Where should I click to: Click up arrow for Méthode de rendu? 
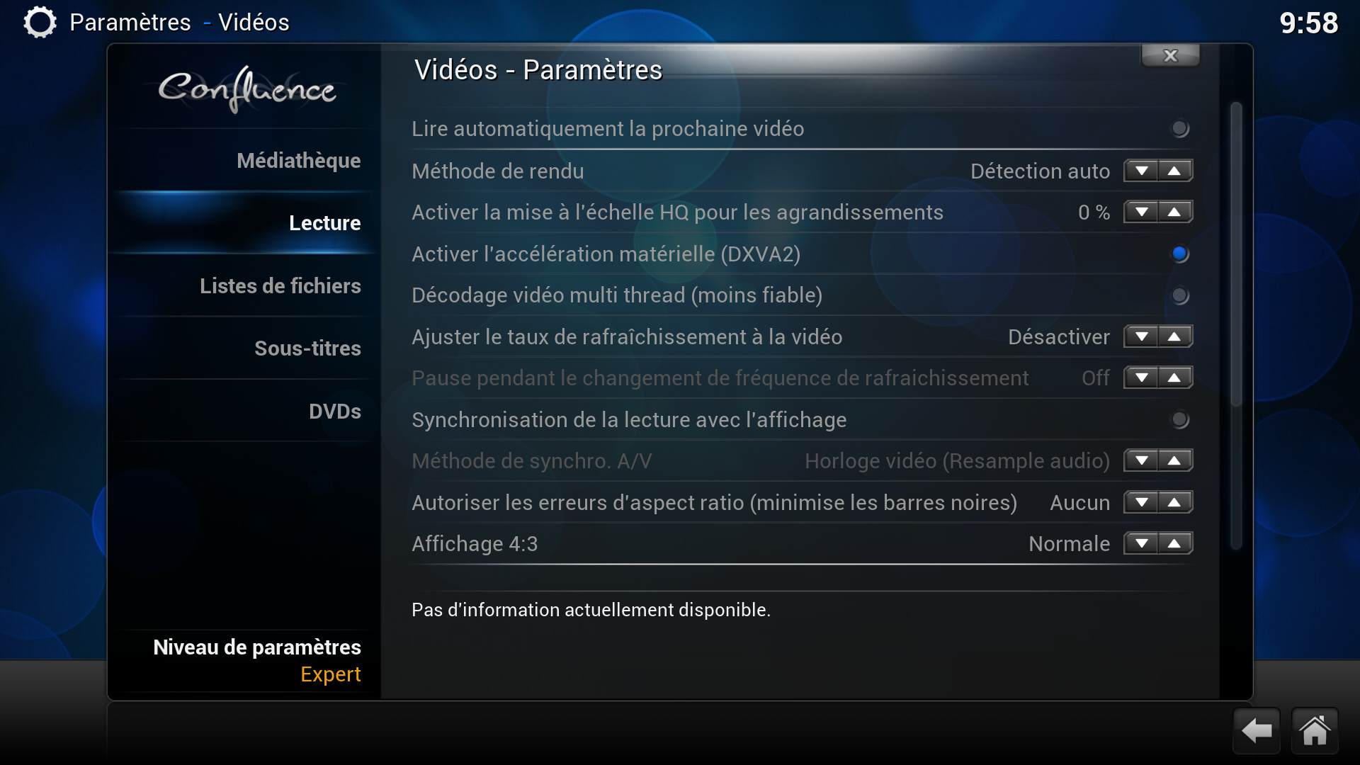[1175, 171]
